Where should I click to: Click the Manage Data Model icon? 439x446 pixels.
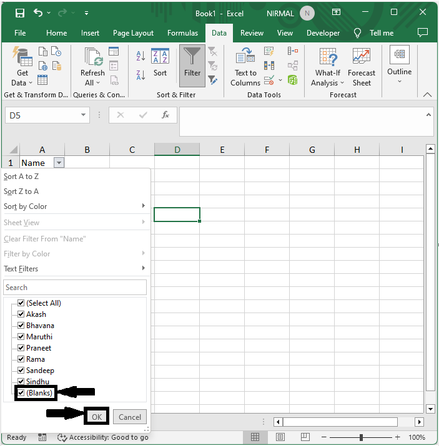[x=293, y=80]
